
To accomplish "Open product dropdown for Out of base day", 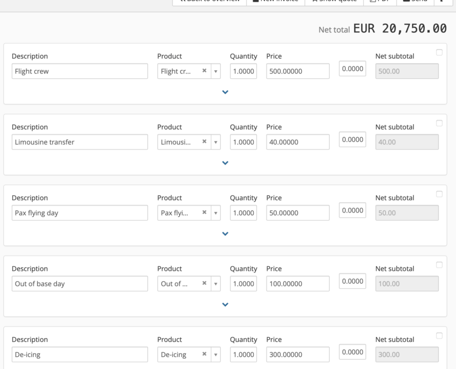I will point(216,284).
